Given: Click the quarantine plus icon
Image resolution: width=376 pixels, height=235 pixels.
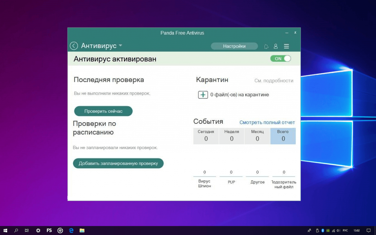Looking at the screenshot, I should pyautogui.click(x=203, y=95).
